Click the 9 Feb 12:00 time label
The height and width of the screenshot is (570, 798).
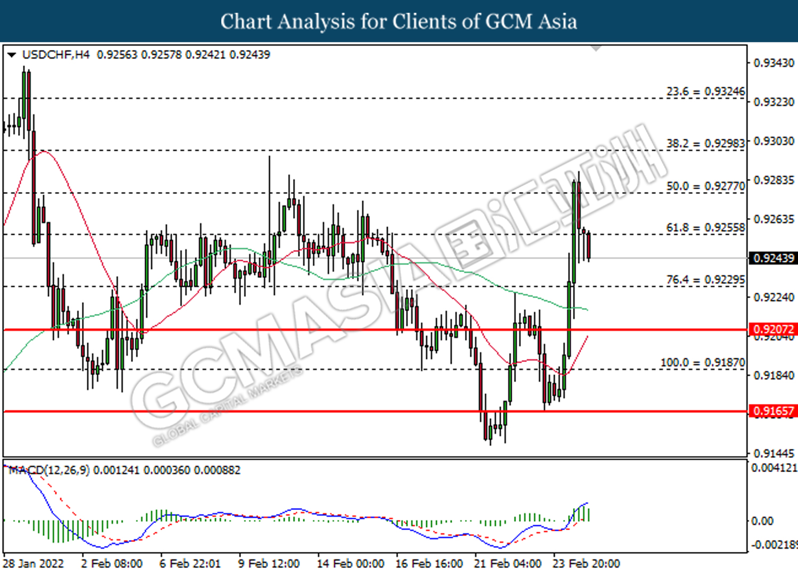coord(269,563)
